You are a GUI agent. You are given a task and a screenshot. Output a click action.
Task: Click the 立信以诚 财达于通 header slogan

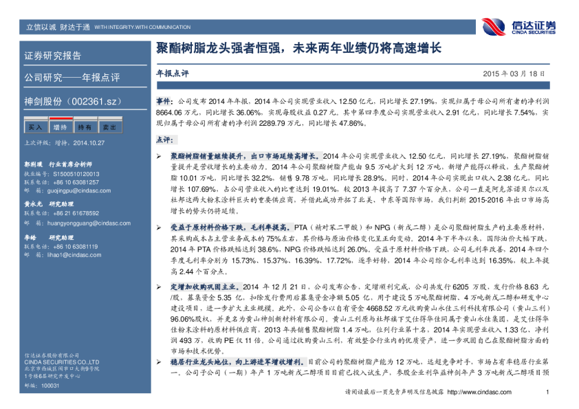58,27
